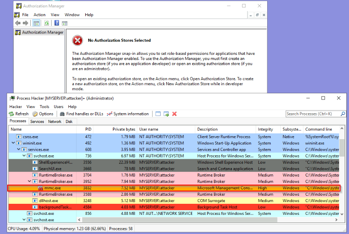
Task: Click the Refresh button in Process Hacker
Action: (19, 114)
